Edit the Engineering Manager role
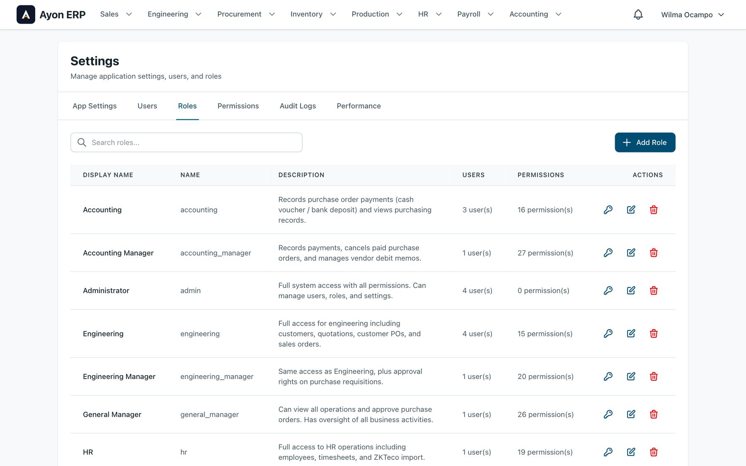Image resolution: width=746 pixels, height=466 pixels. (631, 376)
